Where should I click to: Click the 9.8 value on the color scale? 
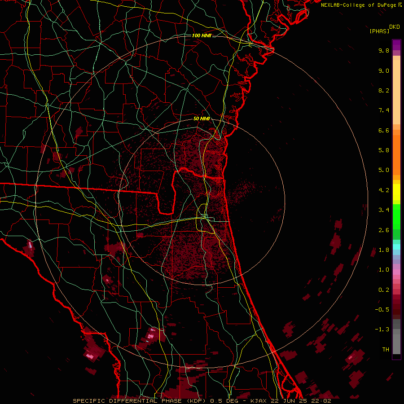click(x=384, y=50)
